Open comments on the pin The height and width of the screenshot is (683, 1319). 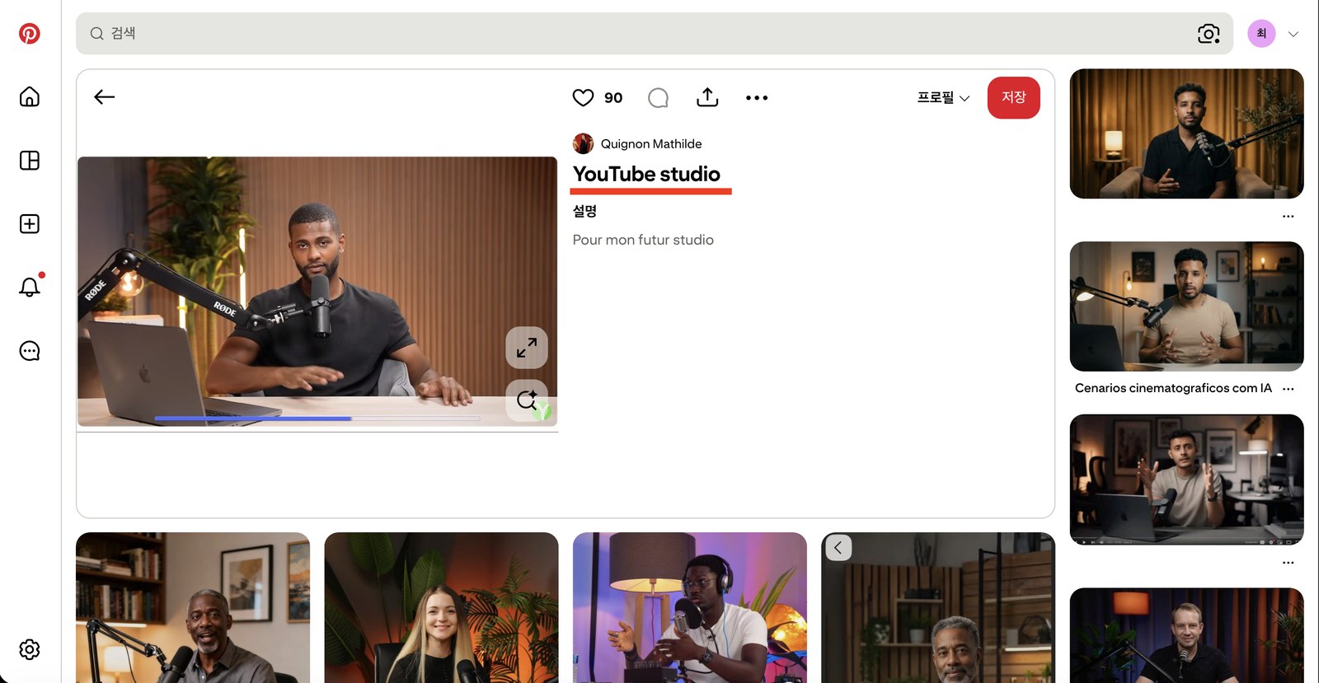658,97
